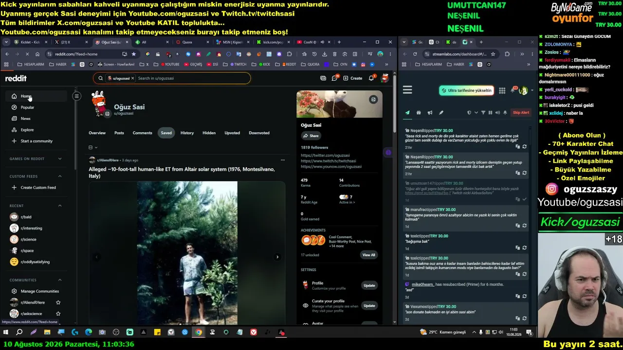
Task: Replay the first Neşenil TRY 30.00 tip alert
Action: (524, 146)
